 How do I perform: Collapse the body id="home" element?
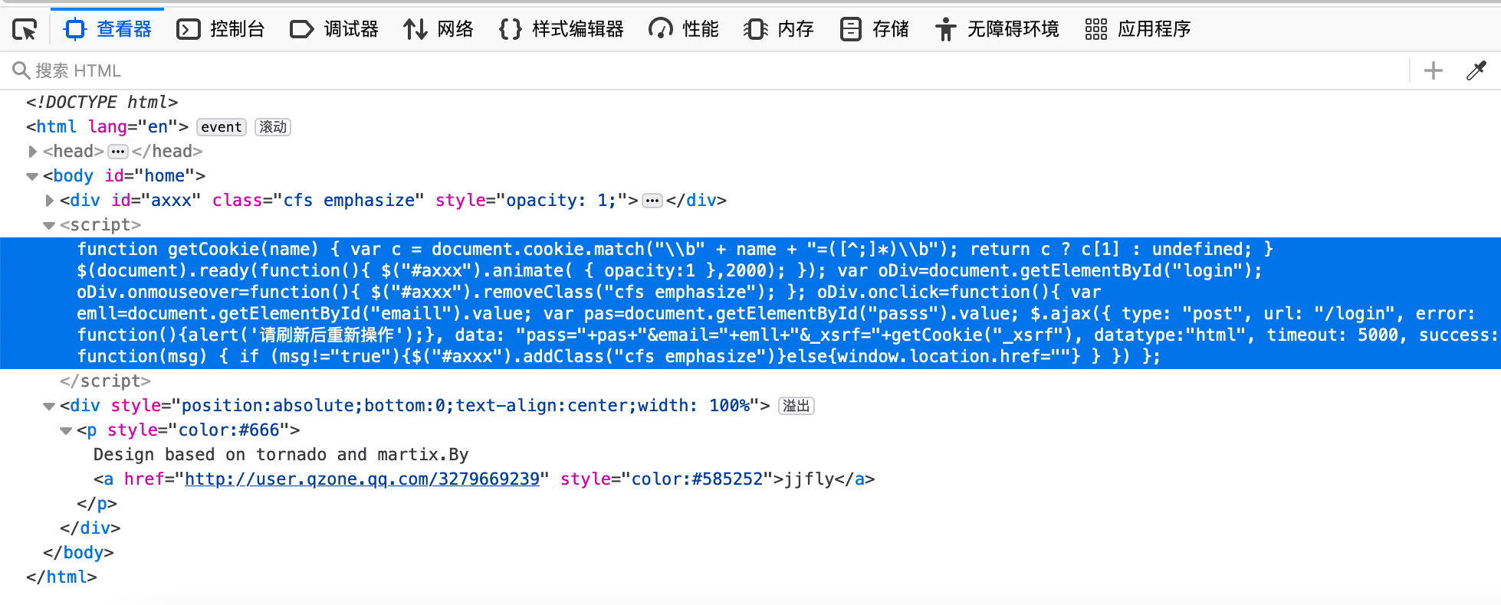[x=32, y=176]
